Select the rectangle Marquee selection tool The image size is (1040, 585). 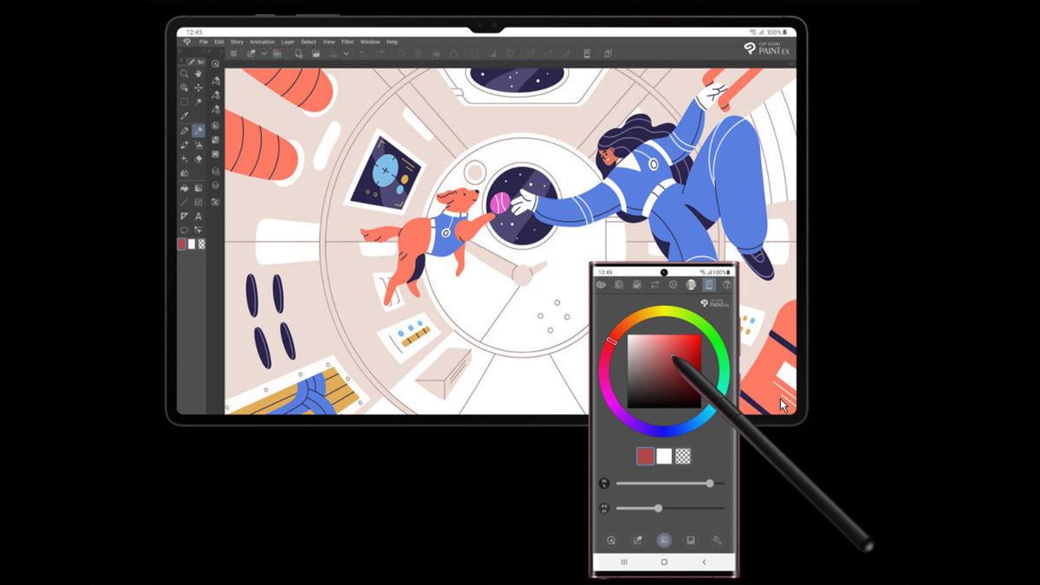click(184, 101)
